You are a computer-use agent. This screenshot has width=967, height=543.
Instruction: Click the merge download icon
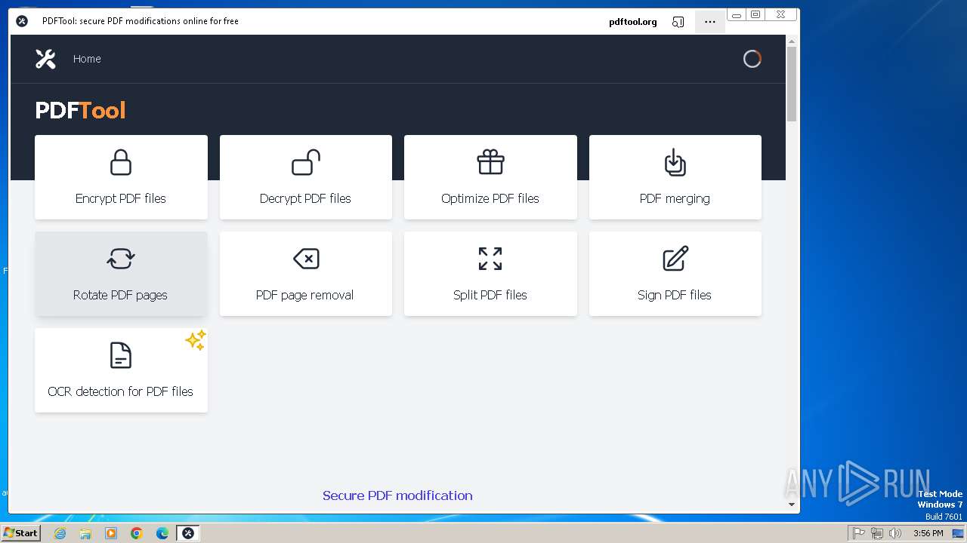(x=675, y=162)
